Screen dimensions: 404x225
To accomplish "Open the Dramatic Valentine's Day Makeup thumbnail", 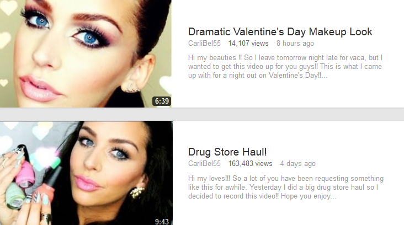I will point(86,53).
